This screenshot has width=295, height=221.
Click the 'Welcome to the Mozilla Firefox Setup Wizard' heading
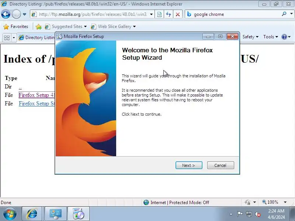[x=167, y=54]
